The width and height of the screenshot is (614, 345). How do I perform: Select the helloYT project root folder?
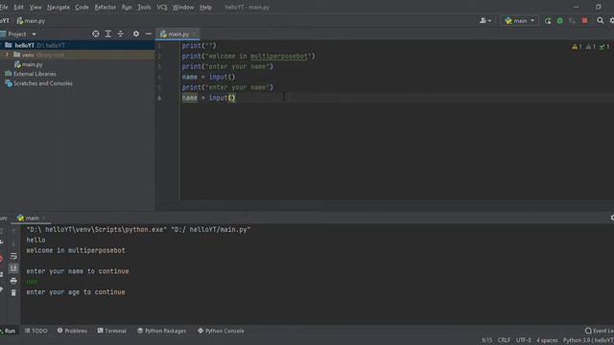tap(77, 45)
